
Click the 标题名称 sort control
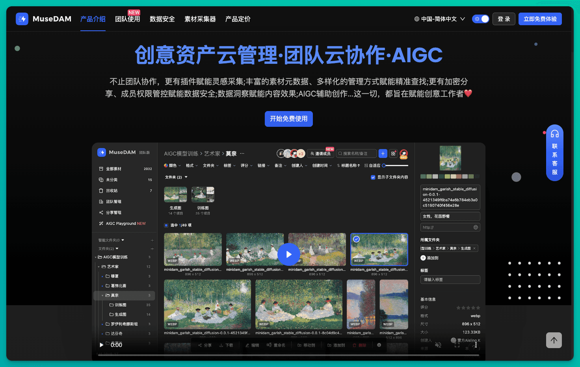[x=348, y=166]
